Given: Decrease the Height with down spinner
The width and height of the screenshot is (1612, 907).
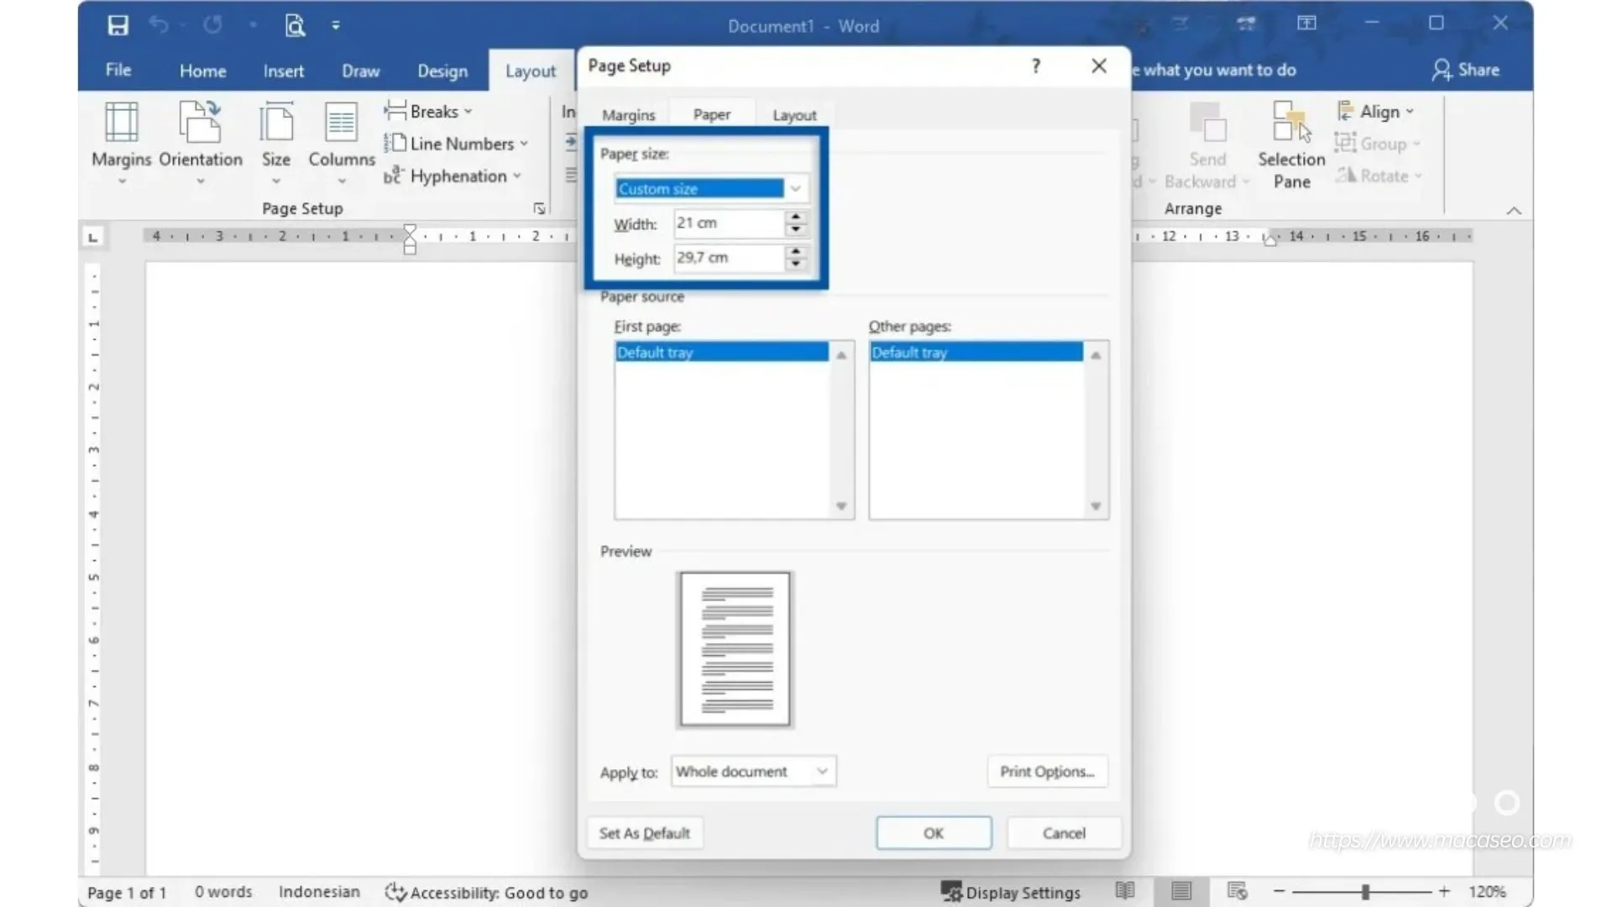Looking at the screenshot, I should (x=795, y=265).
